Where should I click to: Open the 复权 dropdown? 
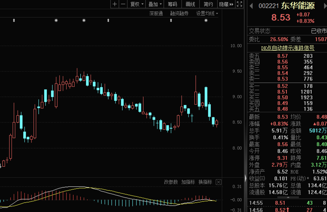pyautogui.click(x=137, y=4)
